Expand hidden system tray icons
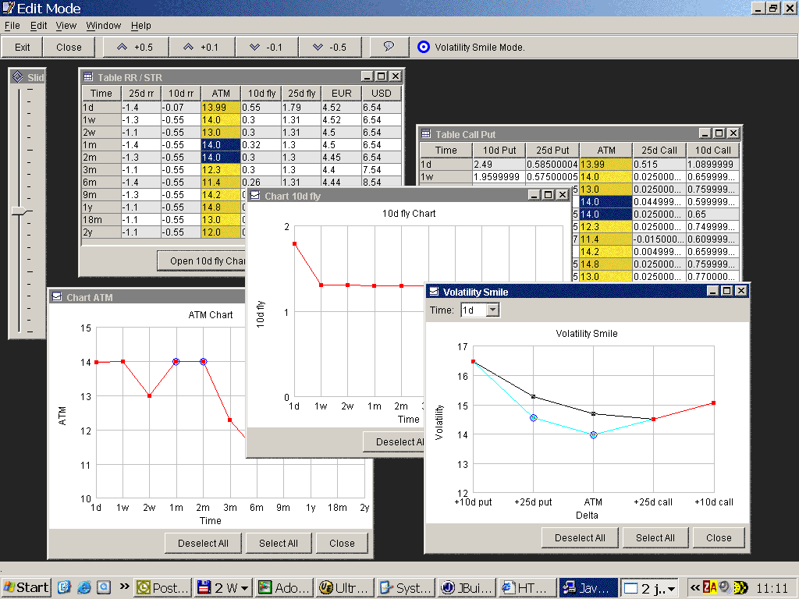Screen dimensions: 799x599 click(694, 587)
